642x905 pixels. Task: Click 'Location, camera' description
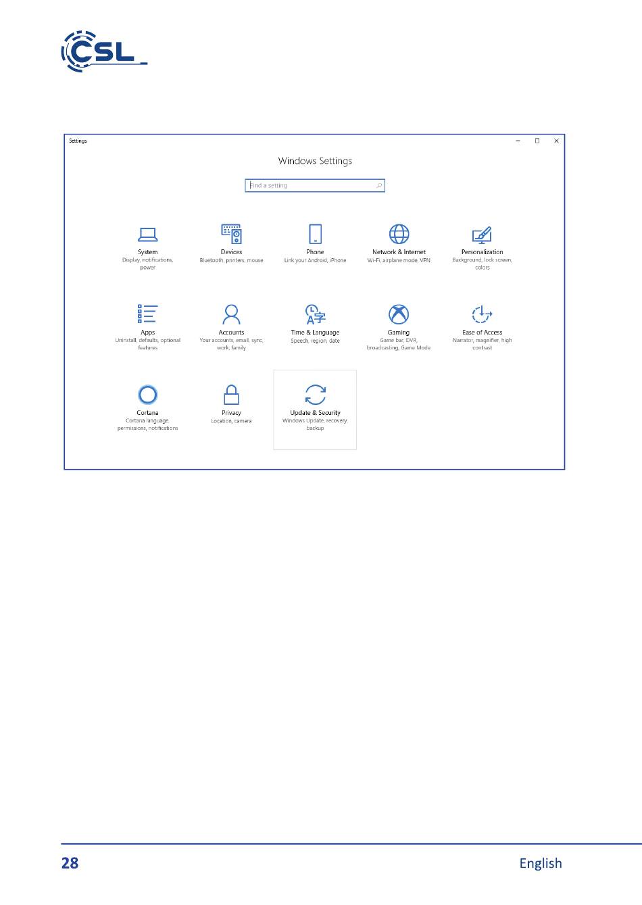pyautogui.click(x=231, y=421)
